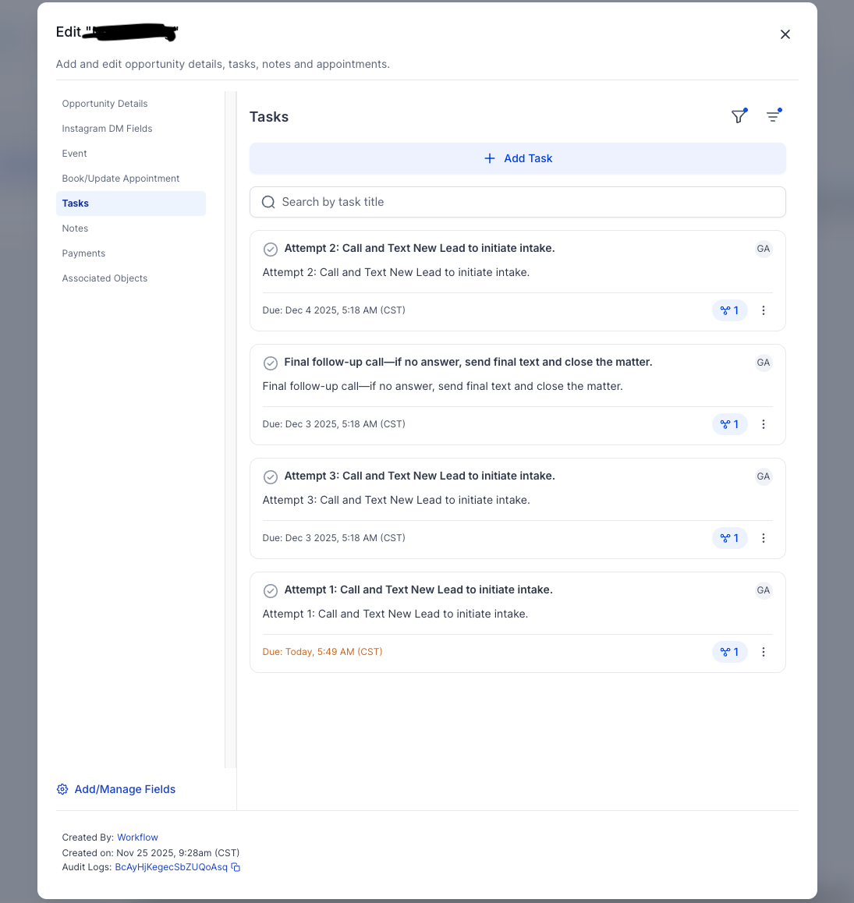The image size is (854, 903).
Task: Click the GA avatar on Attempt 3 task
Action: click(x=764, y=476)
